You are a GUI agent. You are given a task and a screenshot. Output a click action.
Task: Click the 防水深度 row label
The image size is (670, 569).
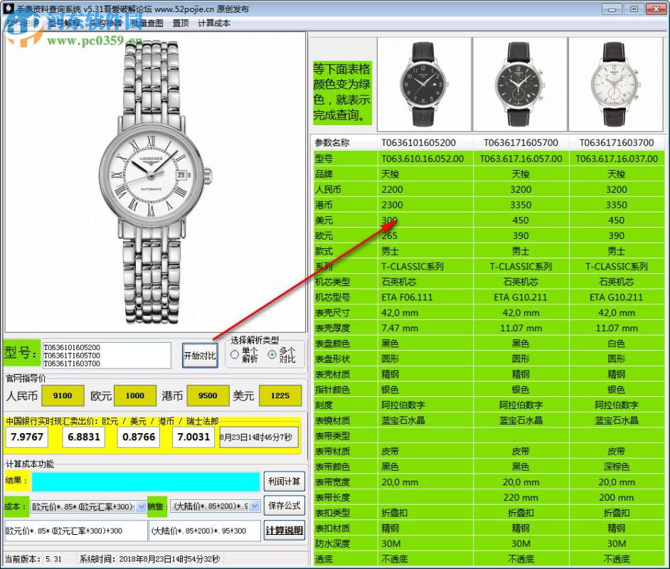click(332, 543)
